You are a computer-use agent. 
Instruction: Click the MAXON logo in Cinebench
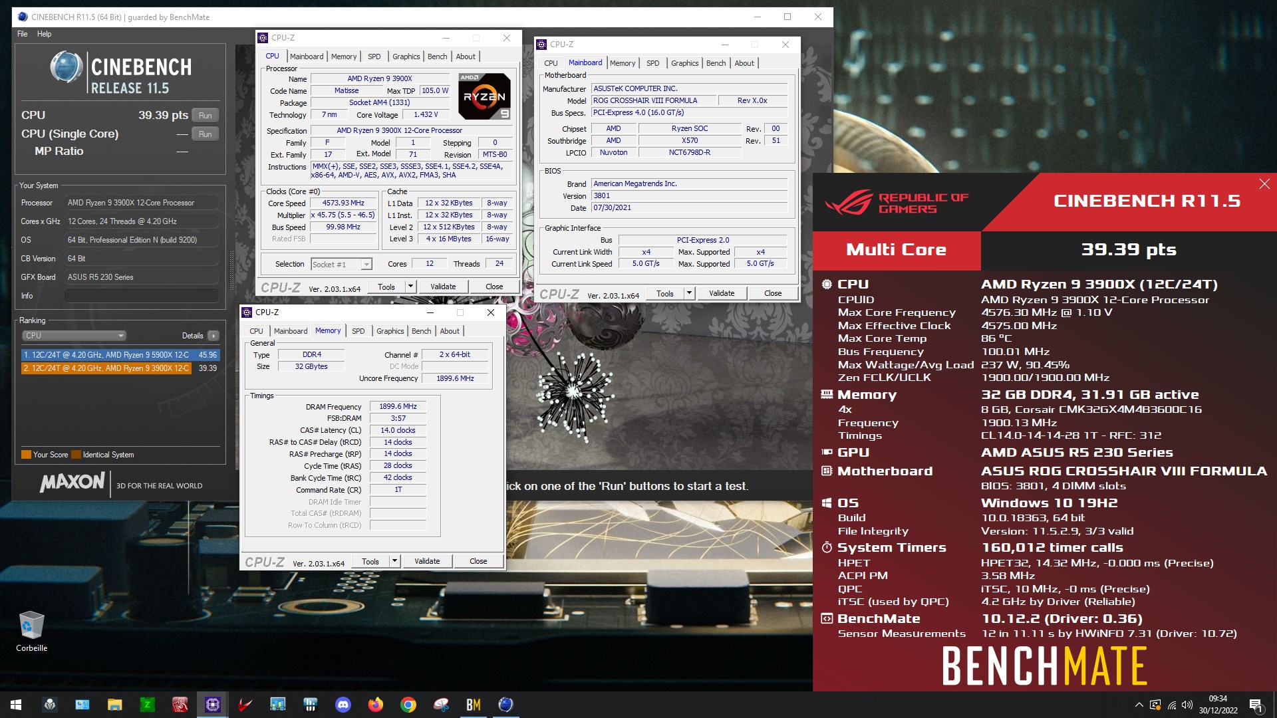72,482
